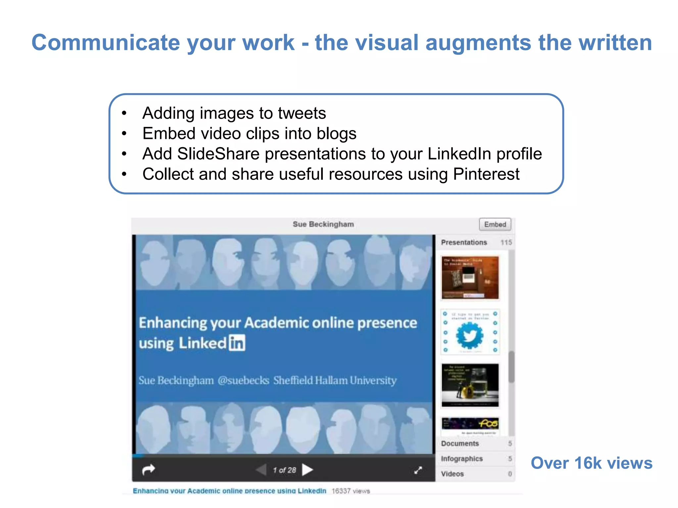Open the Enhancing your Academic online presence link
Image resolution: width=678 pixels, height=508 pixels.
click(229, 491)
